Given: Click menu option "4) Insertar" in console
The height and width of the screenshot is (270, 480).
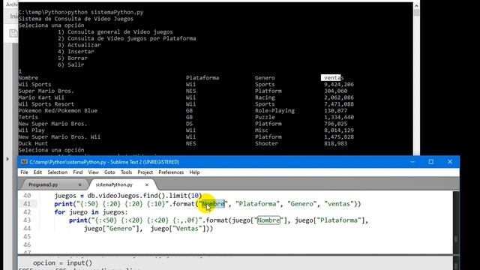Looking at the screenshot, I should (76, 52).
